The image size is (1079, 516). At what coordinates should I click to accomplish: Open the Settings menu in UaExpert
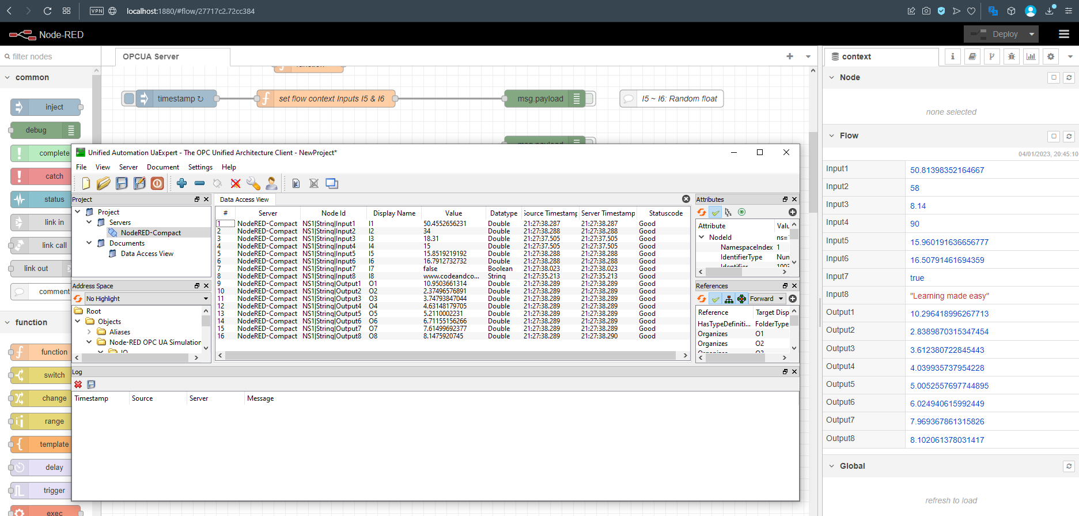click(x=200, y=167)
